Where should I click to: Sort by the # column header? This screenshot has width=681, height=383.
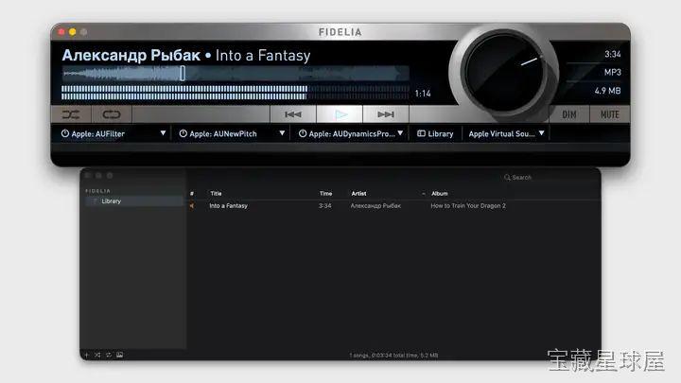pos(191,194)
